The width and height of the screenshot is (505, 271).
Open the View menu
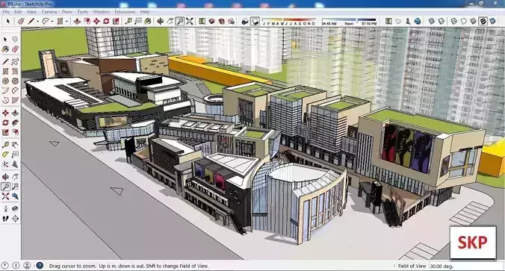31,12
